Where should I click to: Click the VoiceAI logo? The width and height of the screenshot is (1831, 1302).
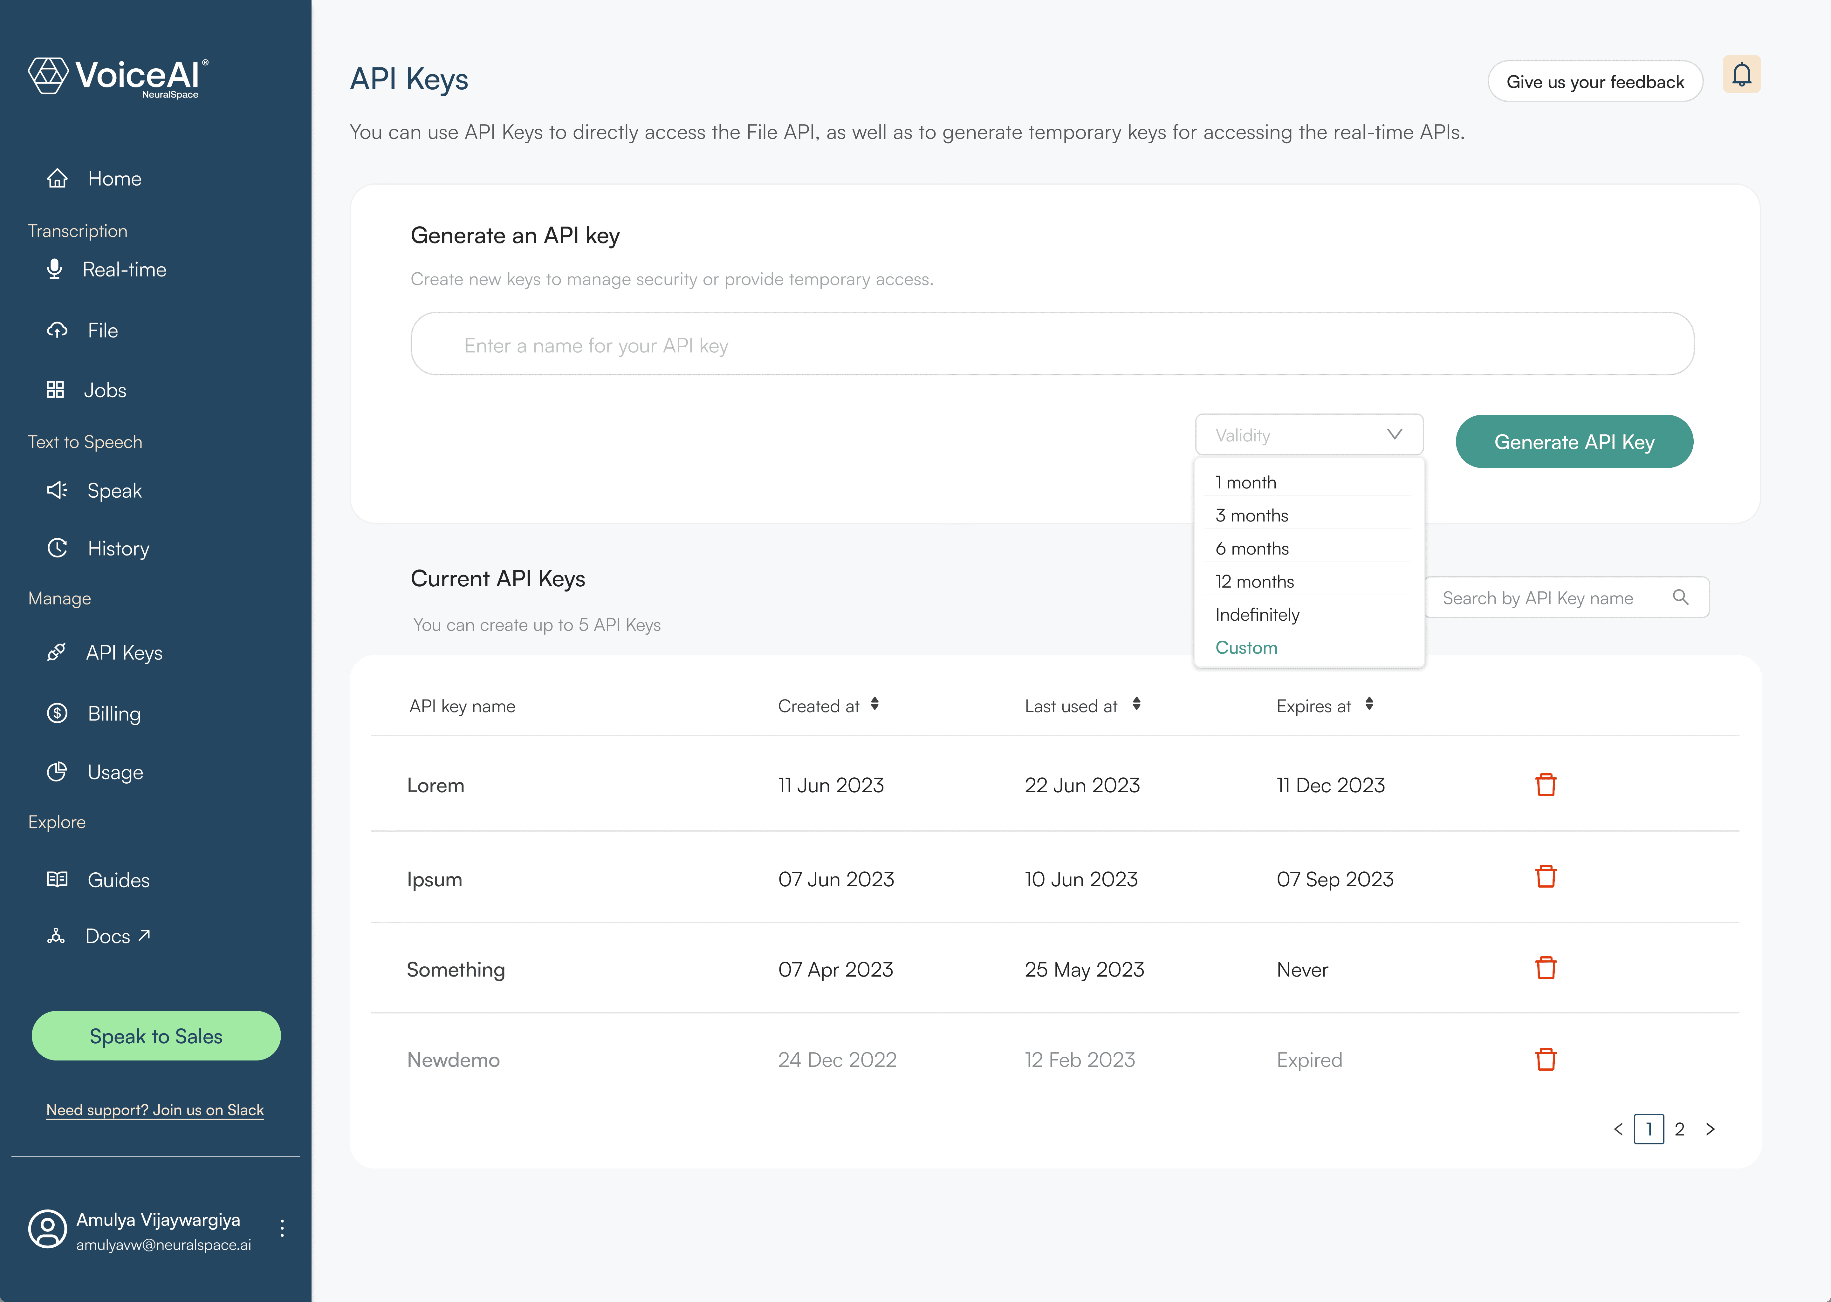(119, 77)
